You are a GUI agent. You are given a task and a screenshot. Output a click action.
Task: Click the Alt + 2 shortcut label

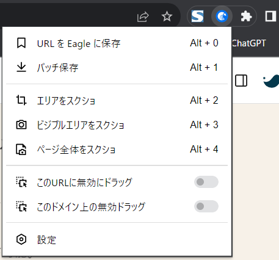pyautogui.click(x=204, y=100)
